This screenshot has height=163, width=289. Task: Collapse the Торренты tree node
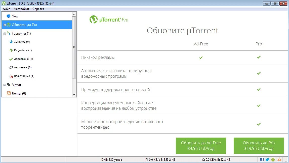tap(5, 34)
